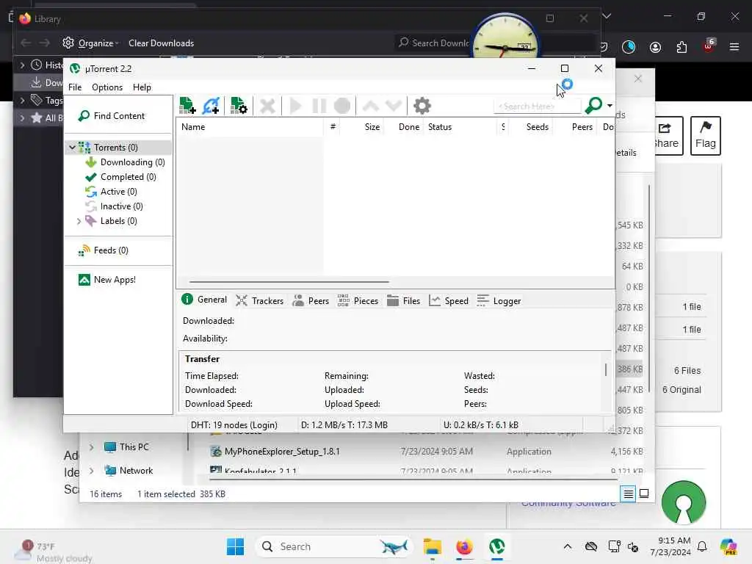The image size is (752, 564).
Task: Click the Add Torrent from URL icon
Action: click(x=211, y=106)
